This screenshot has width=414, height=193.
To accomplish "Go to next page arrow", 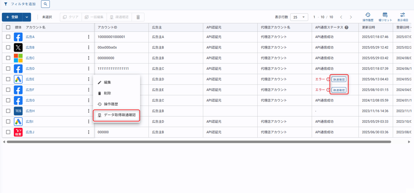I will (x=351, y=17).
